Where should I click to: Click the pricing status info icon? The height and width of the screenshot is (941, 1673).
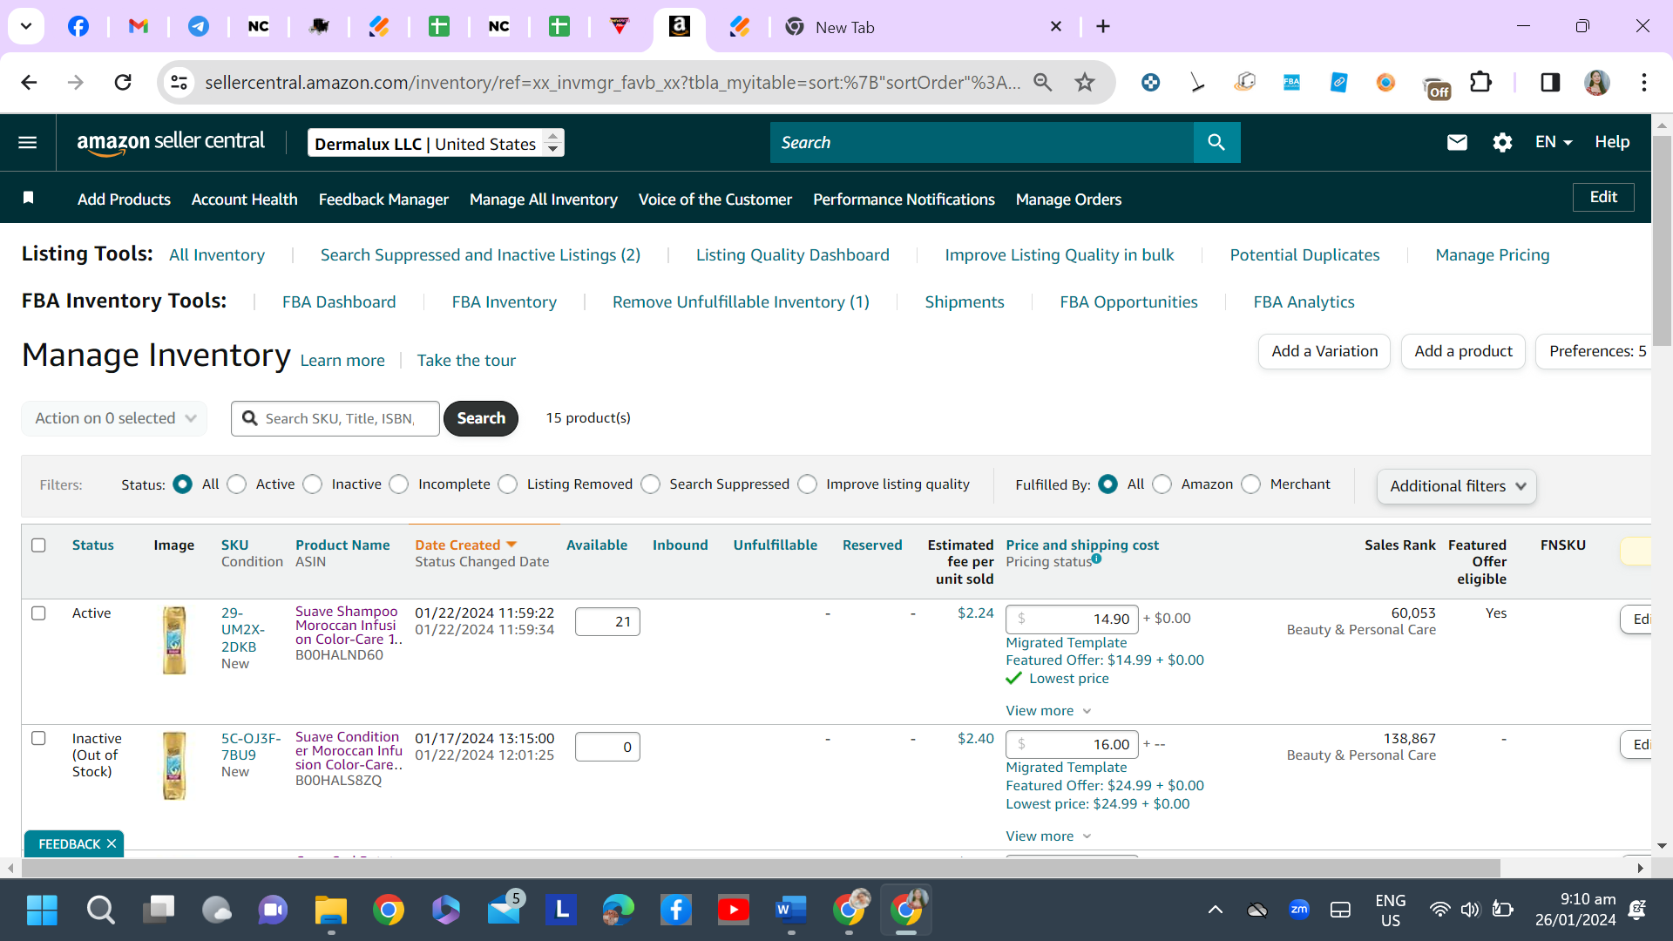1097,559
